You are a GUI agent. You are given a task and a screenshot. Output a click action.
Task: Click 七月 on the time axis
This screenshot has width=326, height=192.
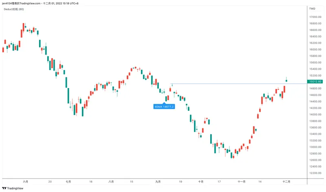tap(68, 181)
